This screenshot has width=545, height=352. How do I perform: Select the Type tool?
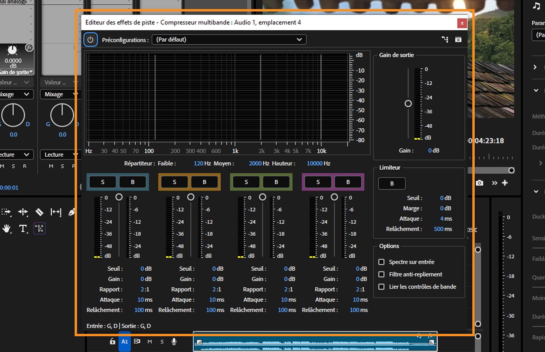click(x=23, y=228)
